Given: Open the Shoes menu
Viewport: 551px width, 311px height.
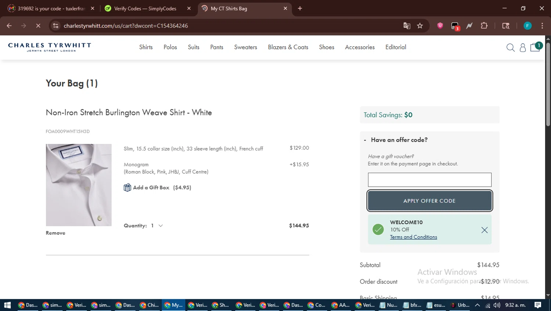Looking at the screenshot, I should [327, 47].
